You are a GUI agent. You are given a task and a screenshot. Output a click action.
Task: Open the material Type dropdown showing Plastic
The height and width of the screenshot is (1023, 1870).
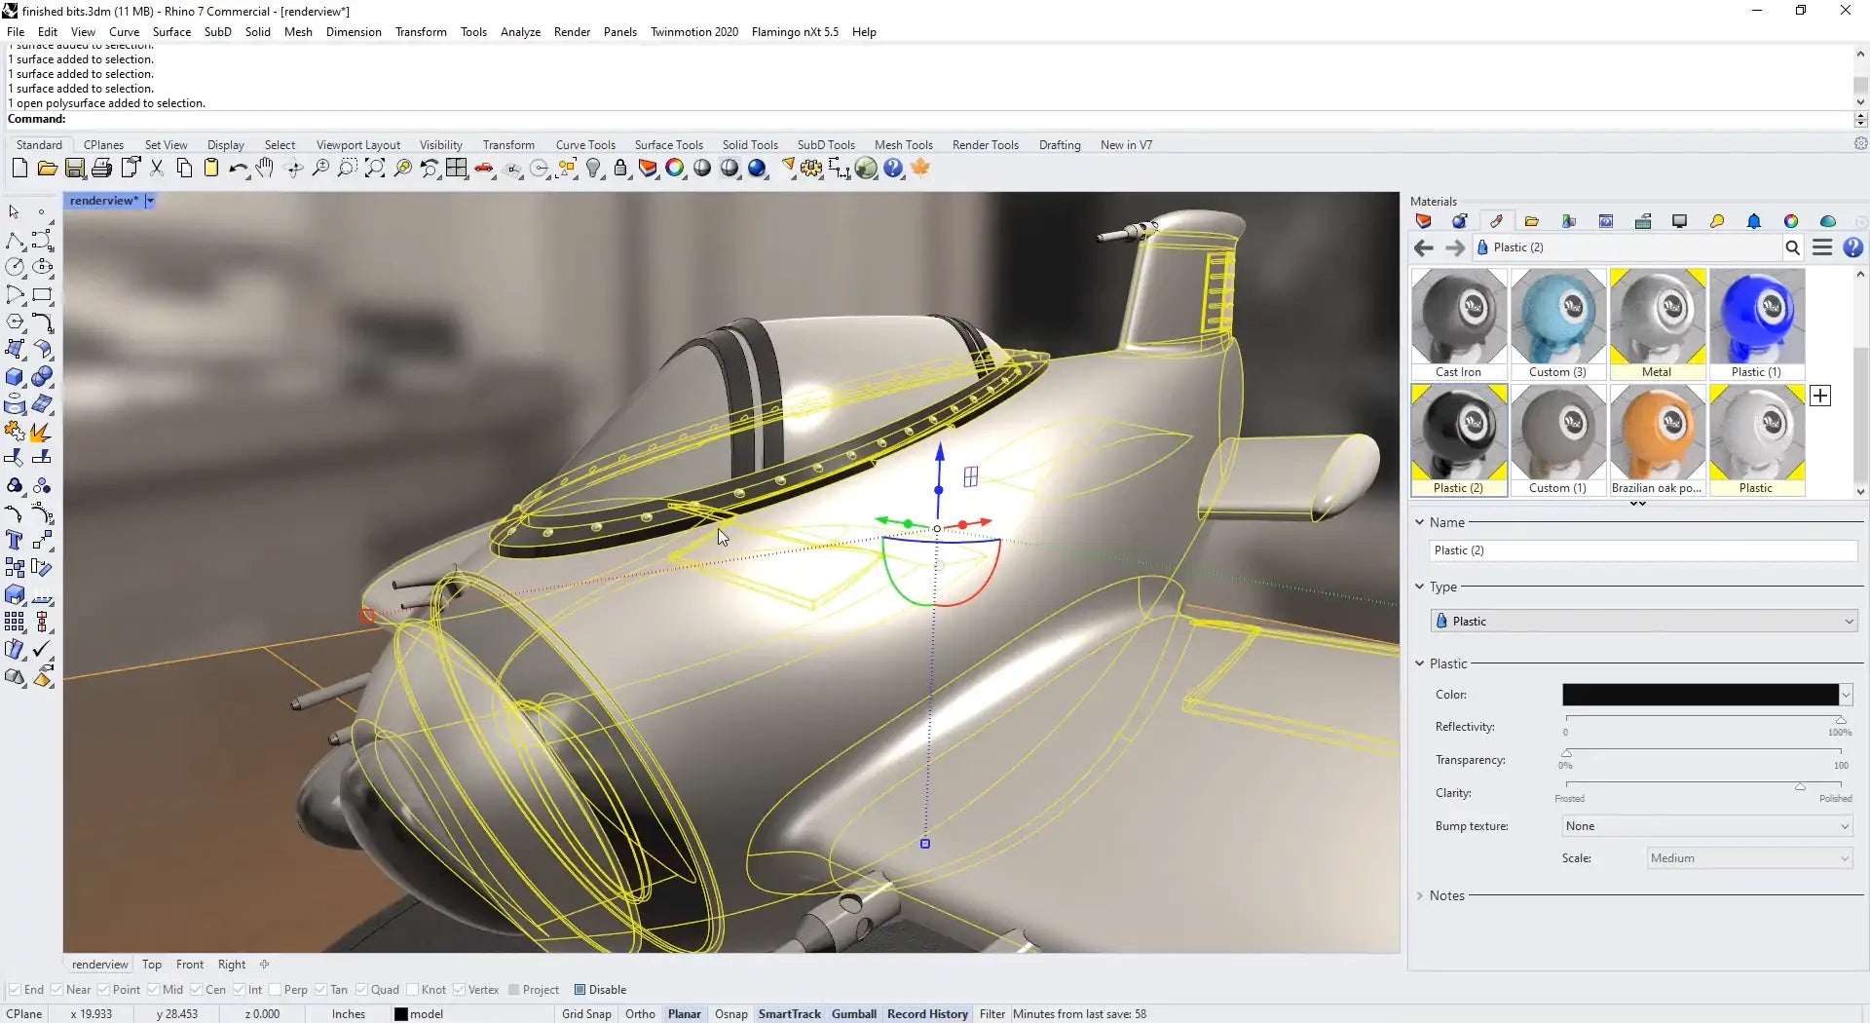coord(1643,622)
